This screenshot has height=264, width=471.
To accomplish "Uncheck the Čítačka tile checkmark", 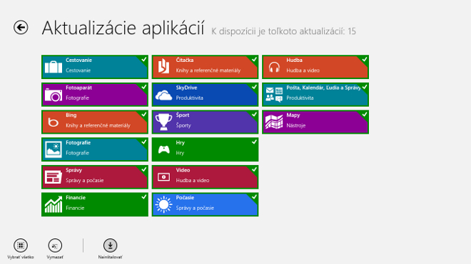I will point(254,59).
